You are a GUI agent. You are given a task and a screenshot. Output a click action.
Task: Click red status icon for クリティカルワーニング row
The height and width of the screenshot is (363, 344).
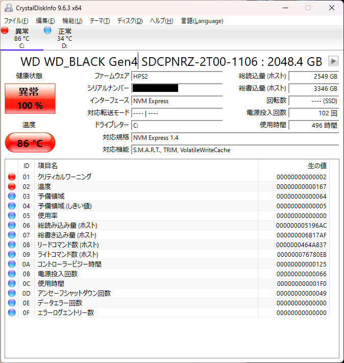coord(12,177)
